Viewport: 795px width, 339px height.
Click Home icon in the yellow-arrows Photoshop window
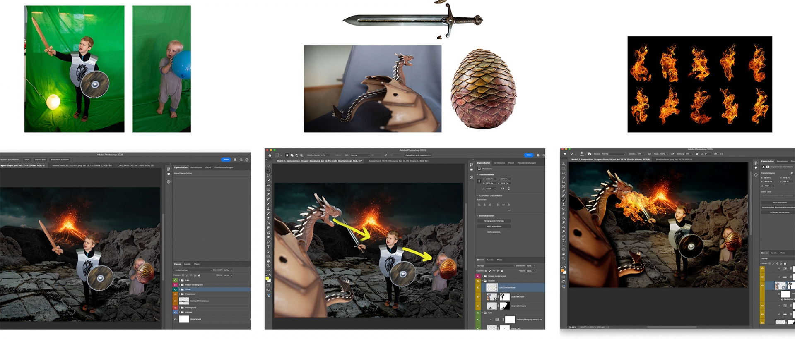click(x=270, y=155)
